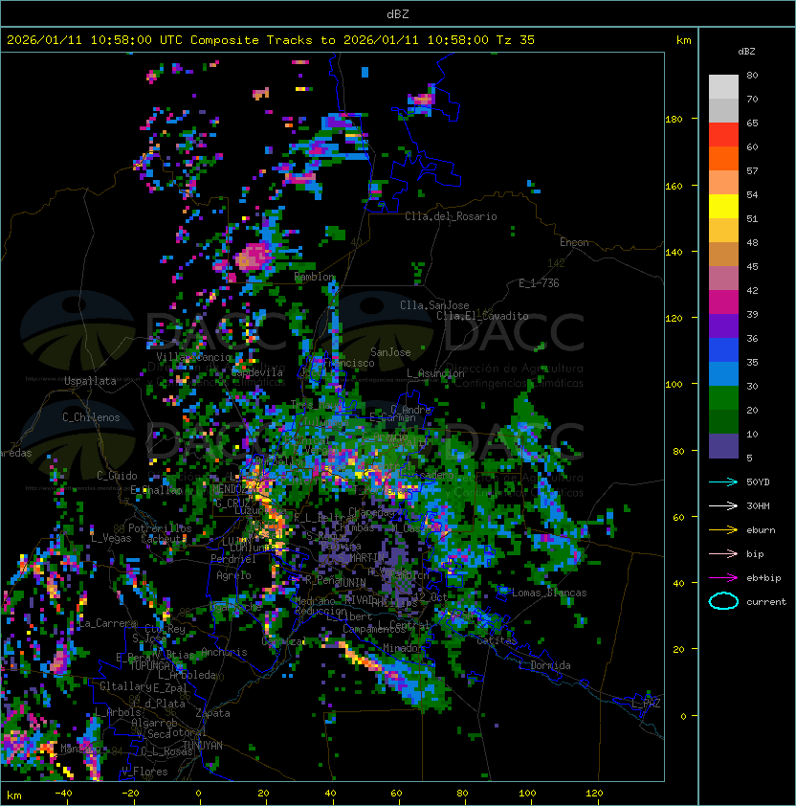Click the pink storm cell above Ramblon

pyautogui.click(x=253, y=257)
